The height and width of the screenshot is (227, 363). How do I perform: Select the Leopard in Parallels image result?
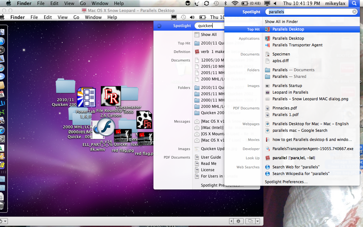(290, 92)
